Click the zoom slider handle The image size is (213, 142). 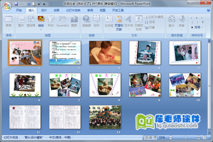185,137
